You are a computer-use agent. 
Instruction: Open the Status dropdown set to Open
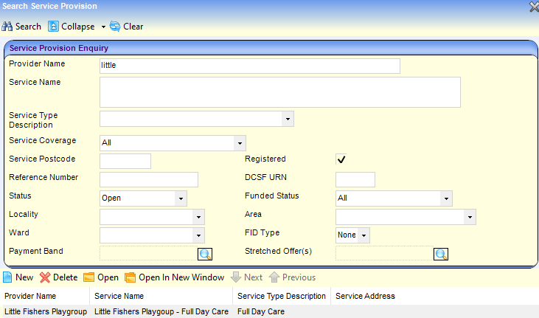click(x=180, y=198)
